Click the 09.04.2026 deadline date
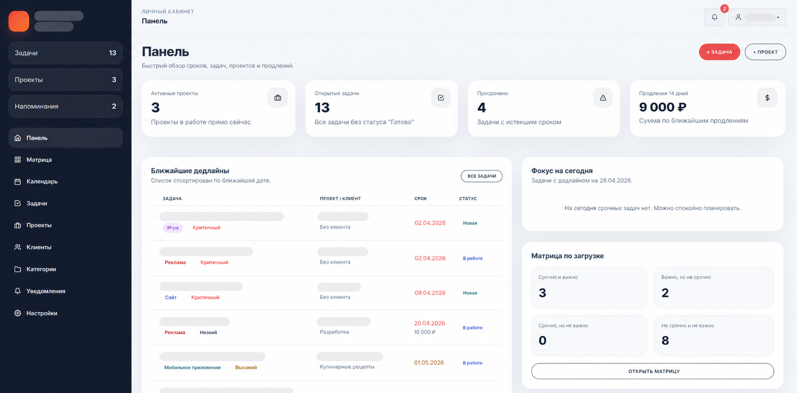 click(430, 293)
